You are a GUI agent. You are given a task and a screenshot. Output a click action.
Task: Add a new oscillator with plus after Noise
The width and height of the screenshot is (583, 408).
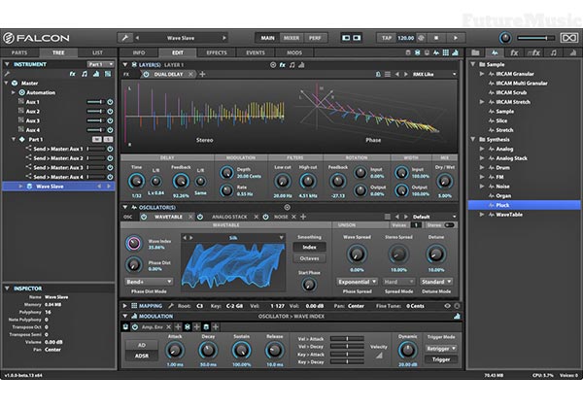(303, 217)
